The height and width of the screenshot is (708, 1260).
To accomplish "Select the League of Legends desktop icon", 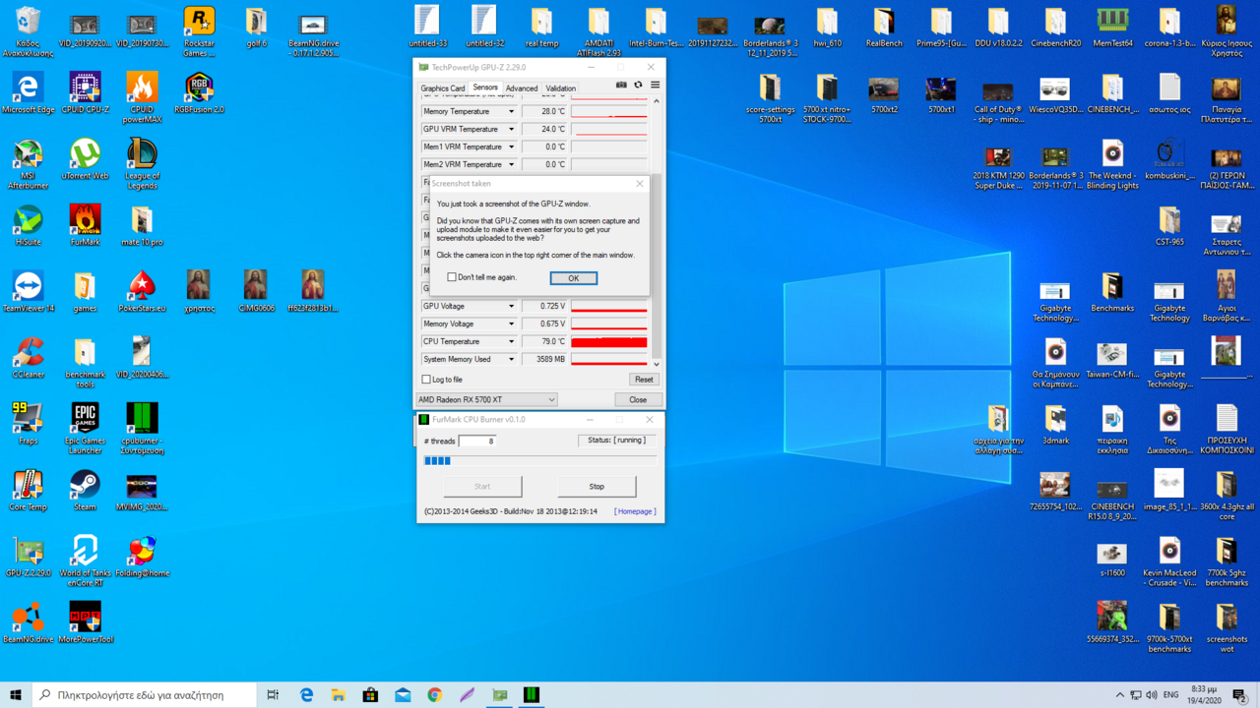I will click(142, 164).
